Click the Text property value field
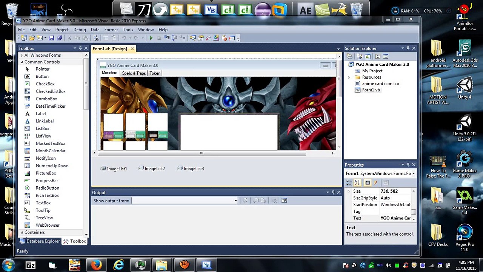Viewport: 483px width, 272px height. tap(395, 218)
